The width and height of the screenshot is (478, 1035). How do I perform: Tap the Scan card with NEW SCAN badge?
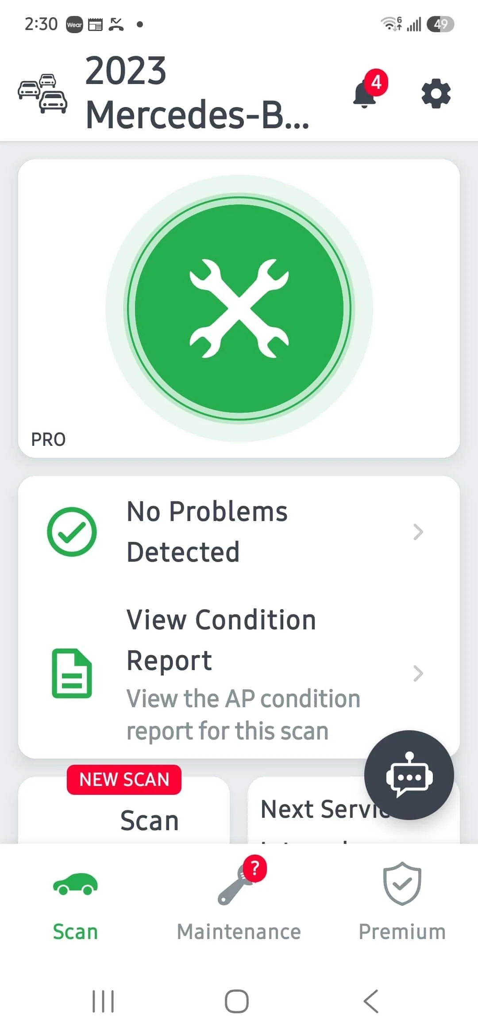tap(124, 810)
